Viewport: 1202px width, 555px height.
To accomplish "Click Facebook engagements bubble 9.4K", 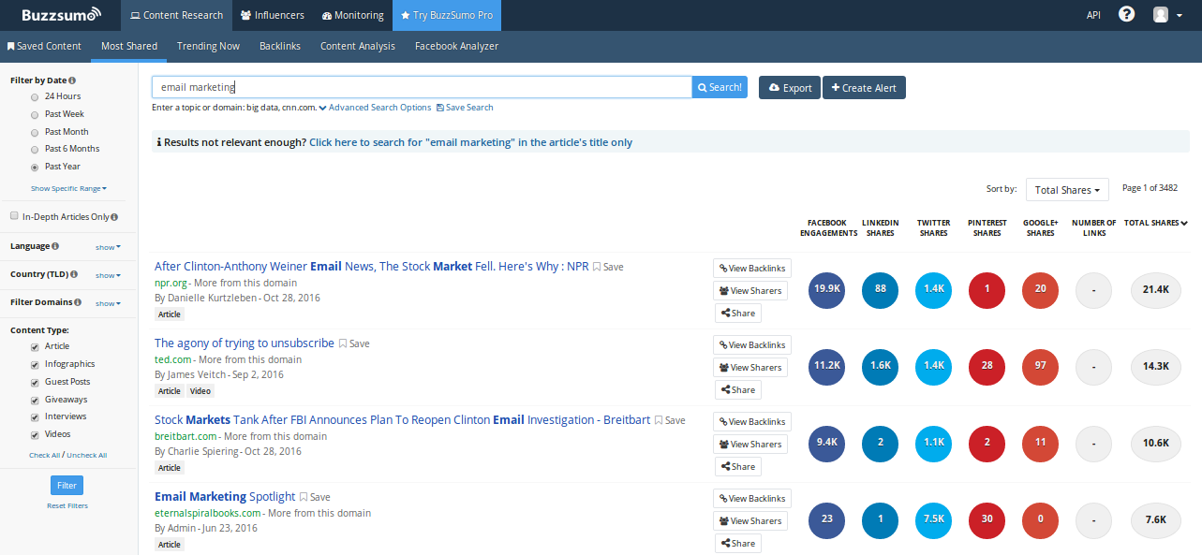I will [x=826, y=444].
